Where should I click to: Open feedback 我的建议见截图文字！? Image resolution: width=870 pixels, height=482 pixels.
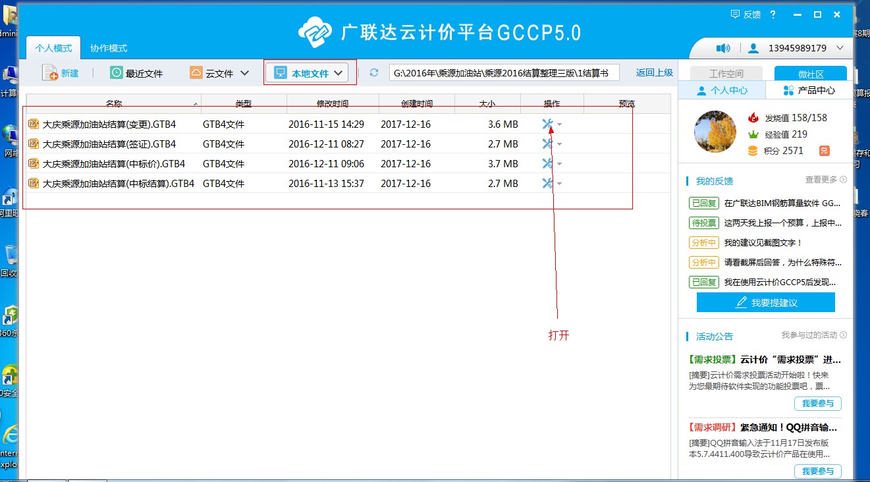pos(763,243)
